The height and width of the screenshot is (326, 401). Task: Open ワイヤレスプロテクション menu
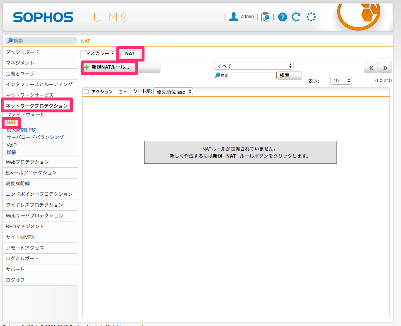point(40,205)
